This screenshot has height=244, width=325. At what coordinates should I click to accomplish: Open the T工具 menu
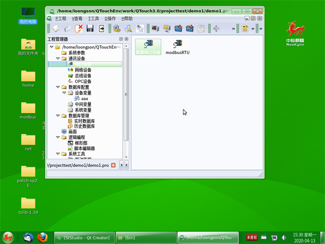point(93,18)
